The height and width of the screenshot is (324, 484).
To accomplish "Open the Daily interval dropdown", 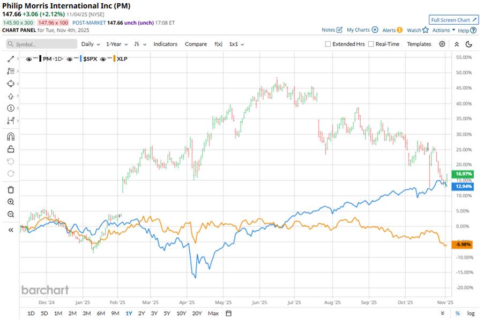I will pyautogui.click(x=90, y=44).
